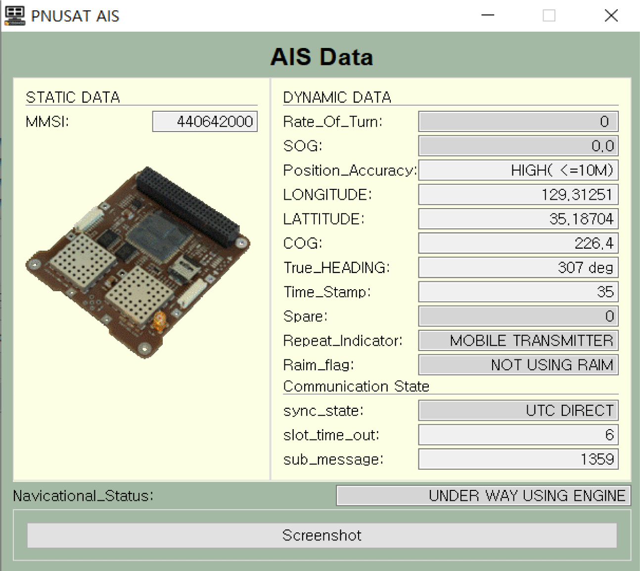The height and width of the screenshot is (571, 640).
Task: Select the sub_message value 1359
Action: coord(518,459)
